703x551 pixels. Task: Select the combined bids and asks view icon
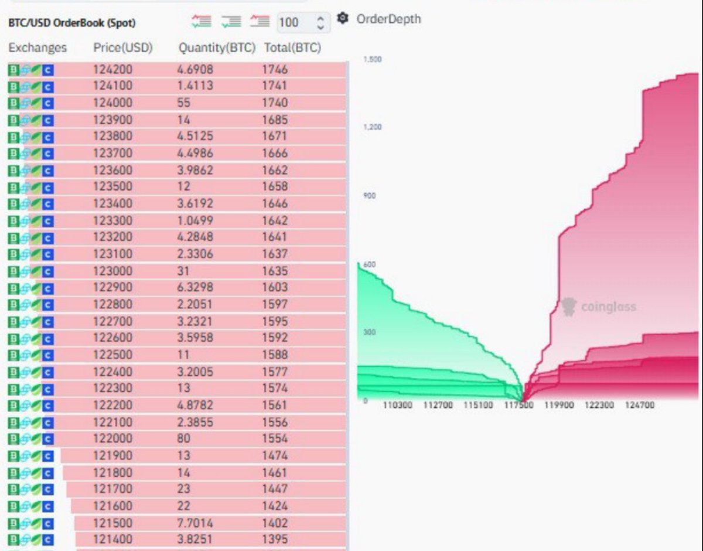coord(201,22)
